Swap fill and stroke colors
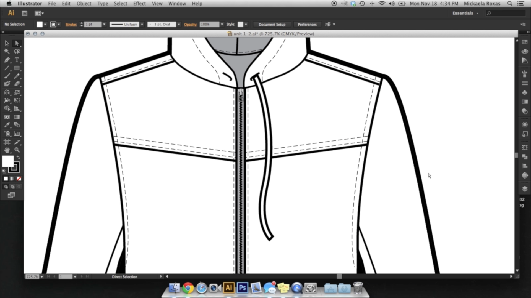Screen dimensions: 531x298 click(18, 157)
